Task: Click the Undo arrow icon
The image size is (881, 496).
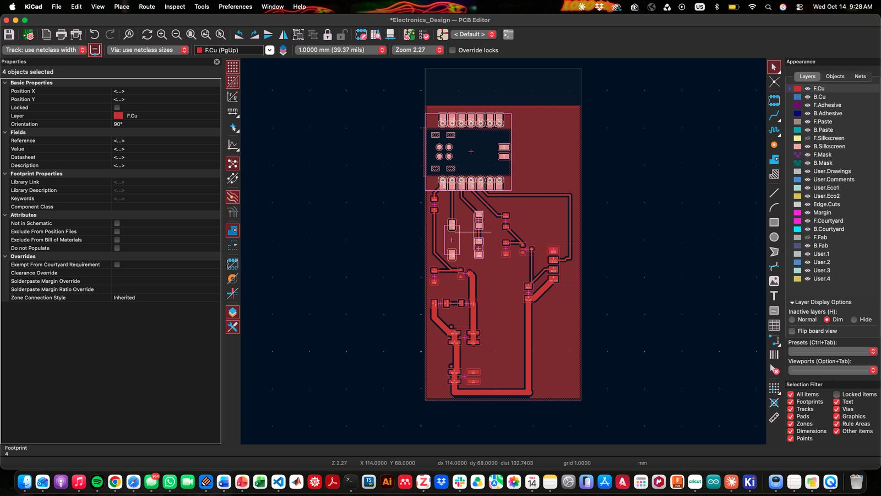Action: [94, 35]
